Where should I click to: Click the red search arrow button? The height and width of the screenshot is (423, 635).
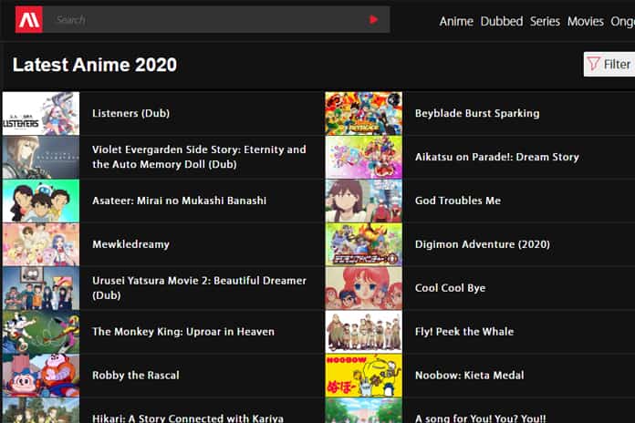point(373,19)
